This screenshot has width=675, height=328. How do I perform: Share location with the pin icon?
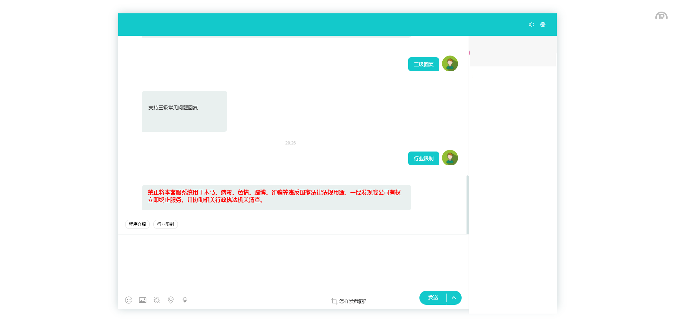[171, 300]
